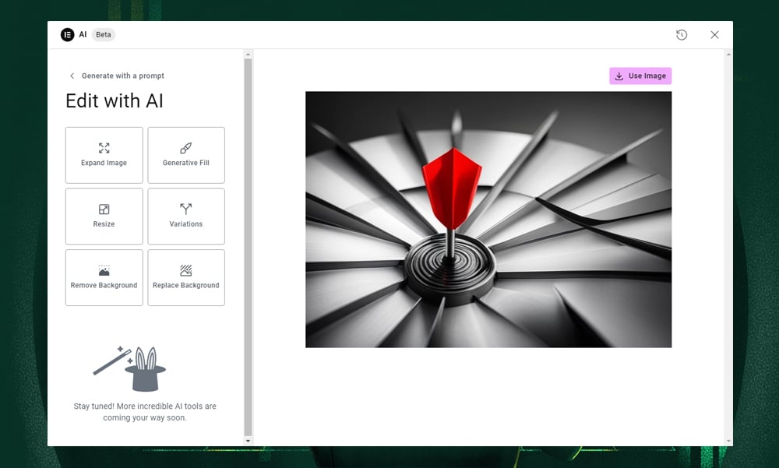This screenshot has height=468, width=779.
Task: Open the Variations tool
Action: pos(185,216)
